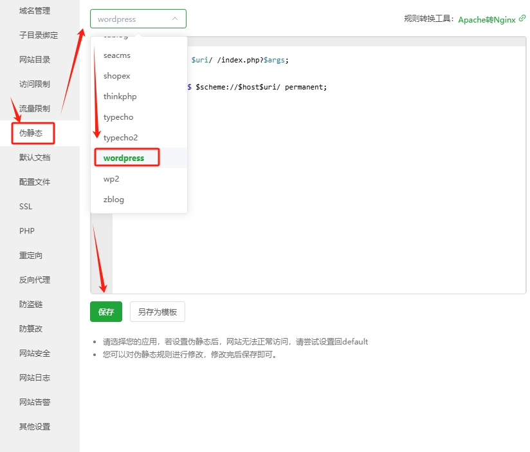This screenshot has width=530, height=452.
Task: Go to the 配置文件 tab
Action: (x=35, y=182)
